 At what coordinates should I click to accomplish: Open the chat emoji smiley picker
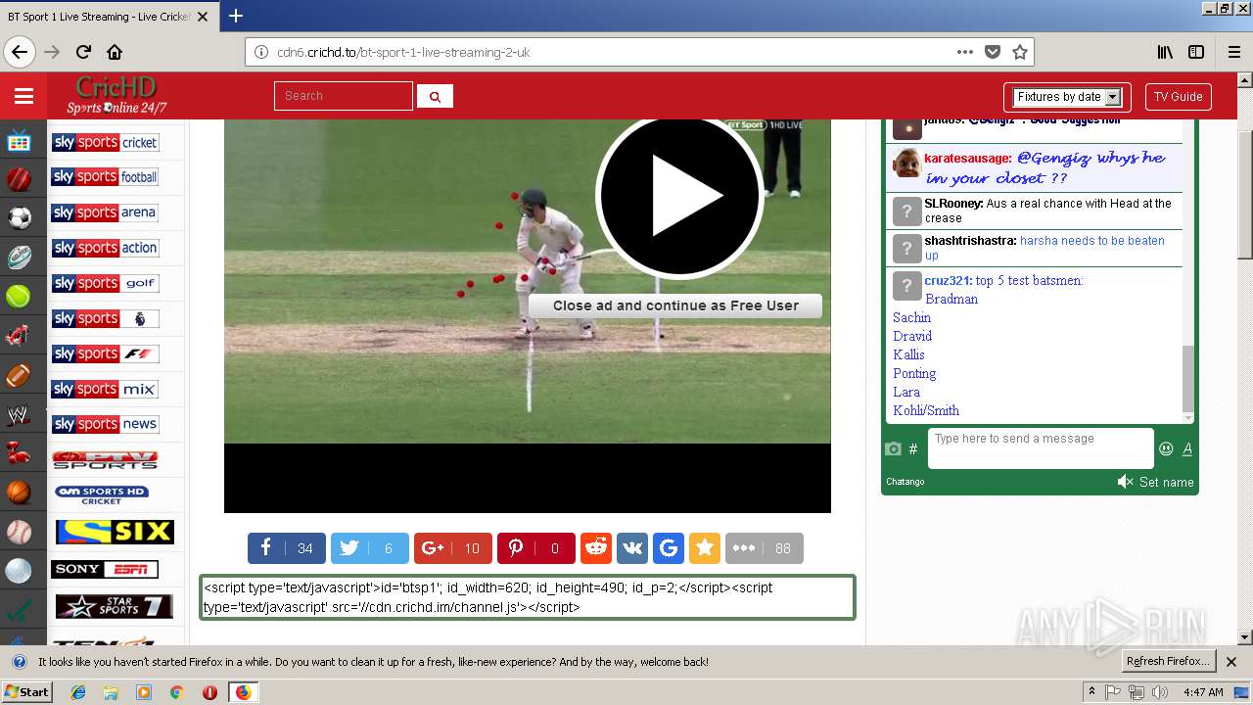pos(1166,449)
